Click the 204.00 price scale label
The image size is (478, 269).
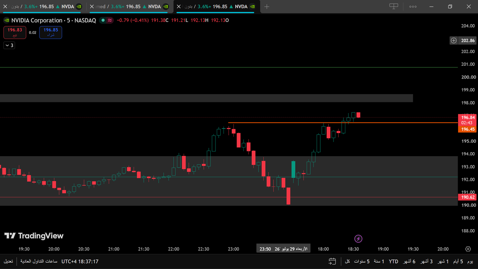pyautogui.click(x=468, y=26)
